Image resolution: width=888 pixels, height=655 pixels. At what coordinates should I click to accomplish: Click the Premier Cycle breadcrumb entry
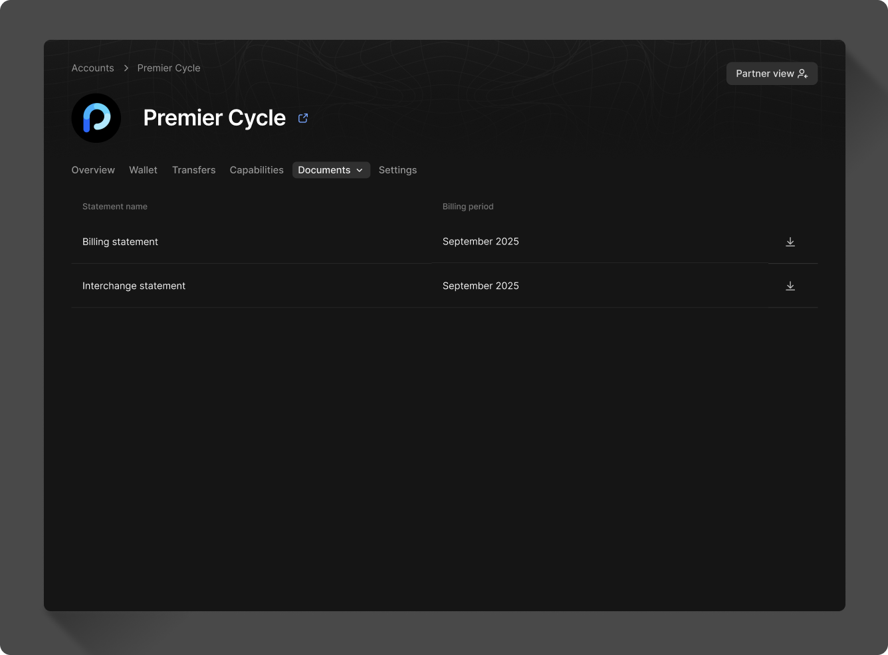168,68
